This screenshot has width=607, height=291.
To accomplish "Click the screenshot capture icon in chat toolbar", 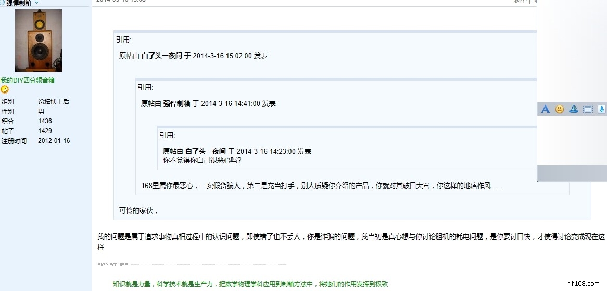I will 588,109.
